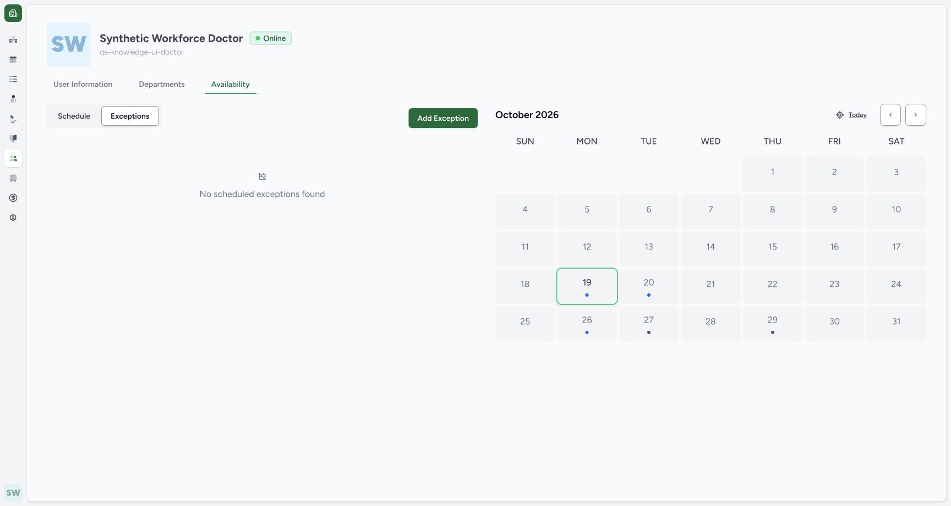The width and height of the screenshot is (951, 506).
Task: Select the Availability tab
Action: (x=231, y=84)
